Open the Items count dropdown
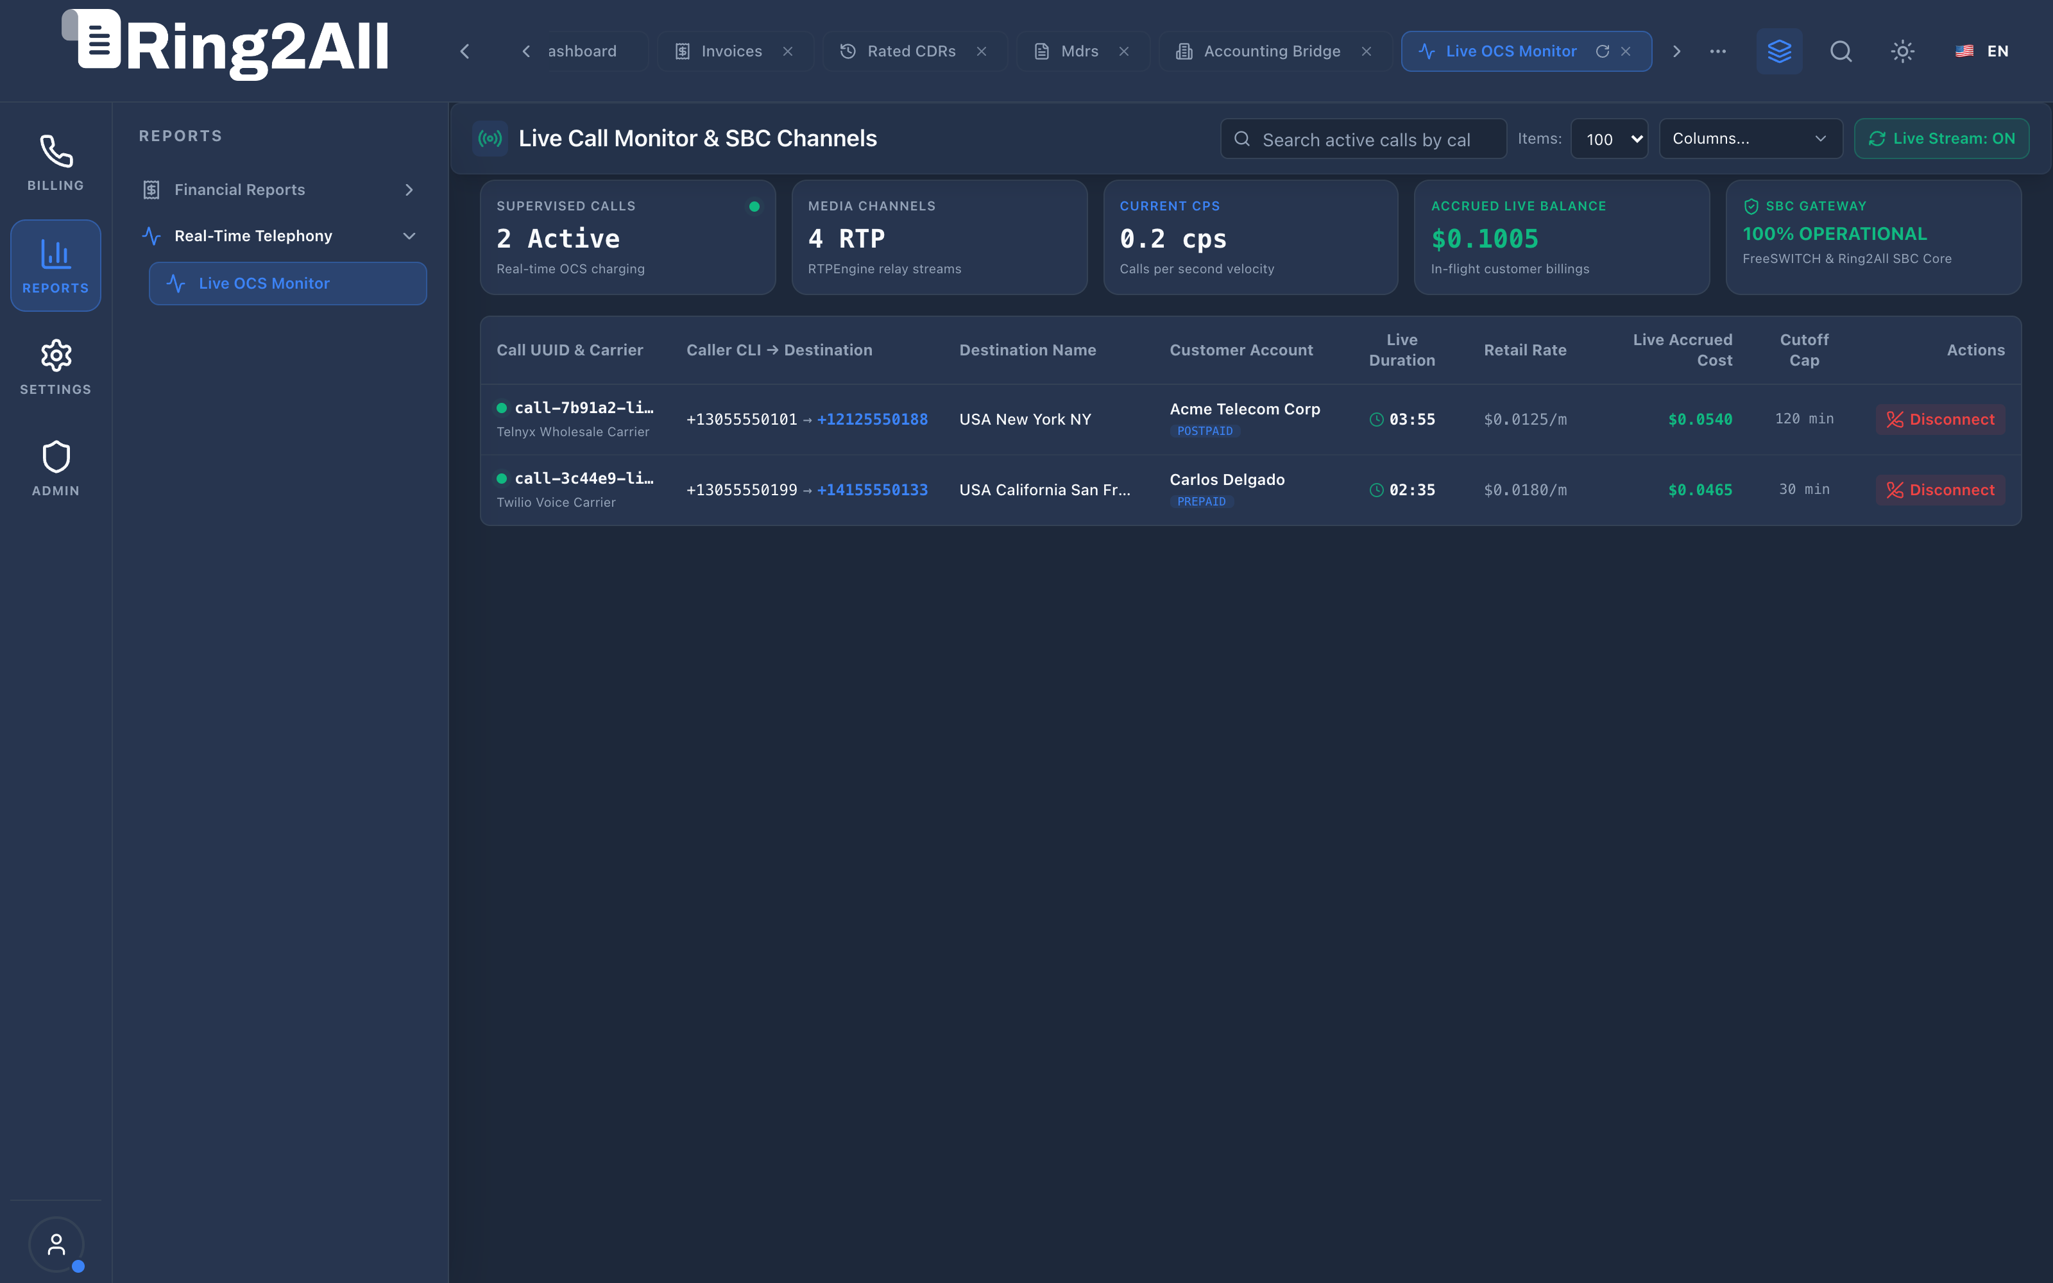 click(x=1608, y=139)
